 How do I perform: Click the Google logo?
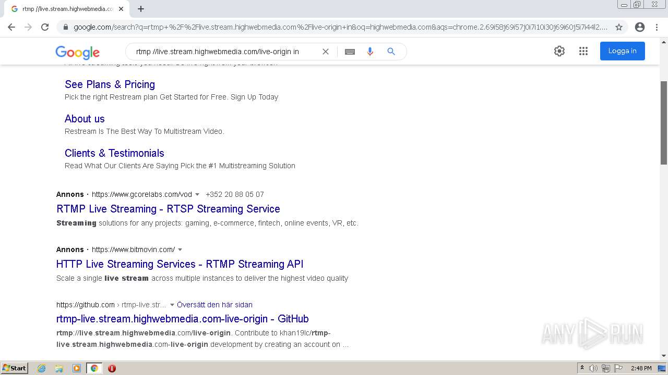(x=77, y=52)
